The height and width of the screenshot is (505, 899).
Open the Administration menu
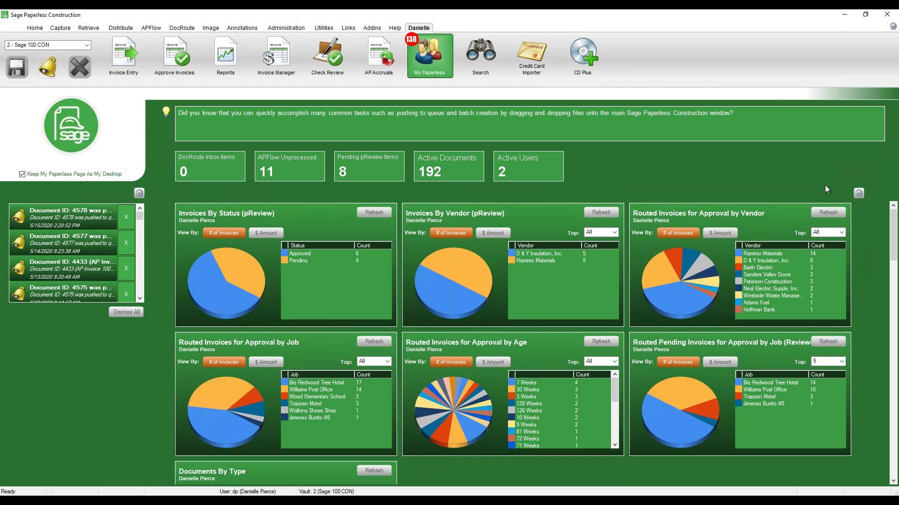(x=286, y=28)
